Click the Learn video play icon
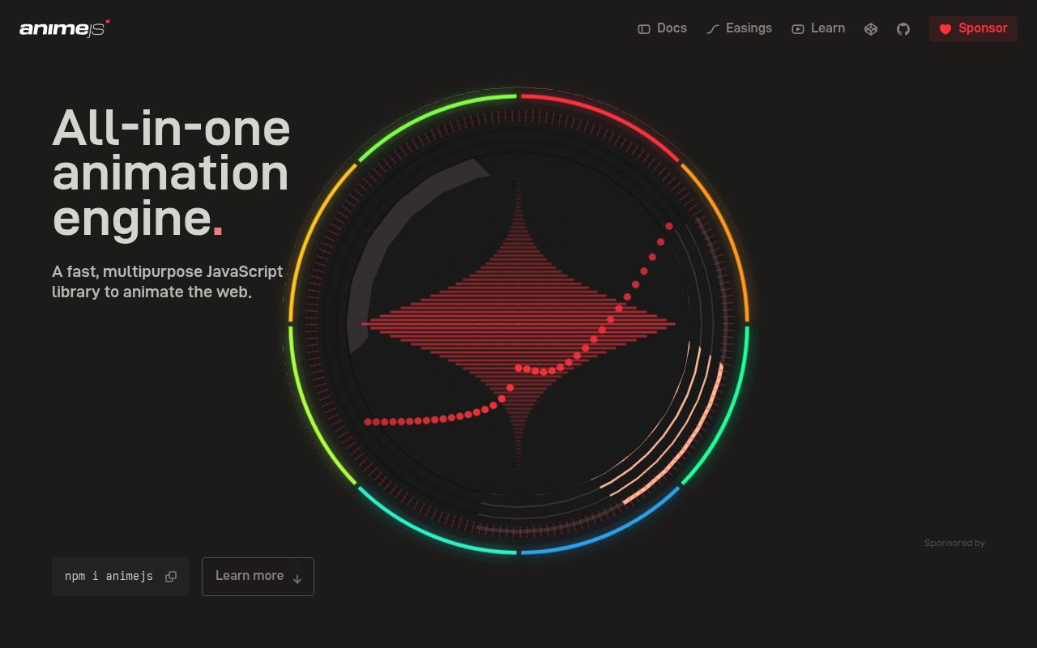 point(798,29)
